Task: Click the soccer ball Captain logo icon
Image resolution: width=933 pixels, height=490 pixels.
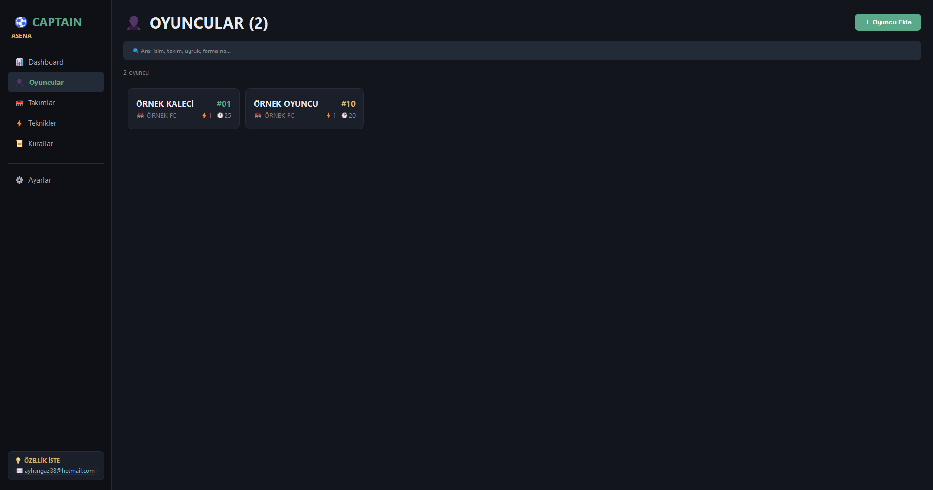Action: click(20, 22)
